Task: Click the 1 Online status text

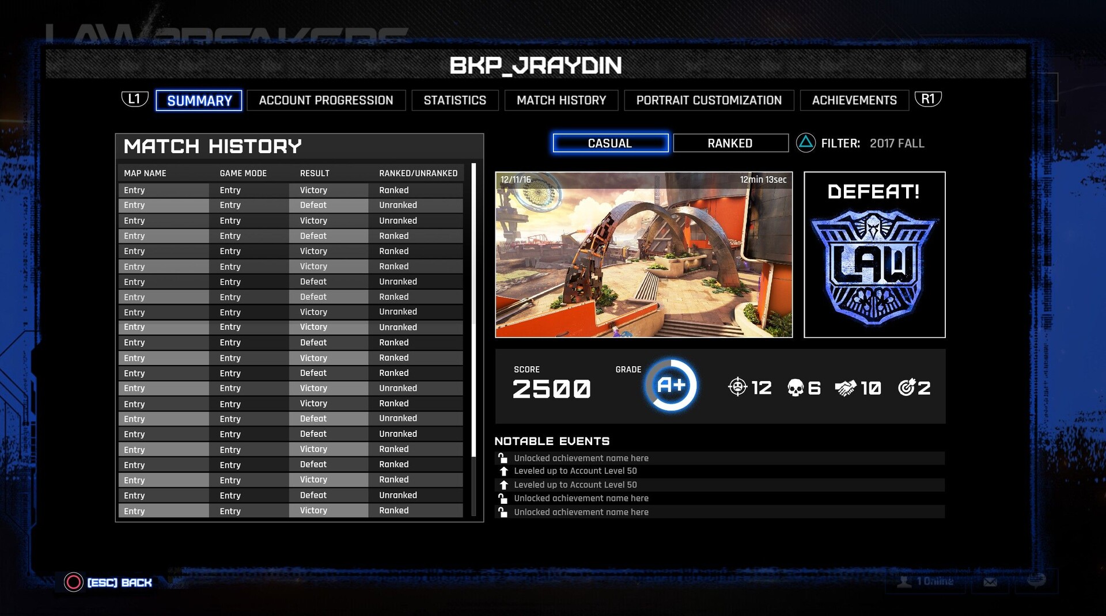Action: pos(935,581)
